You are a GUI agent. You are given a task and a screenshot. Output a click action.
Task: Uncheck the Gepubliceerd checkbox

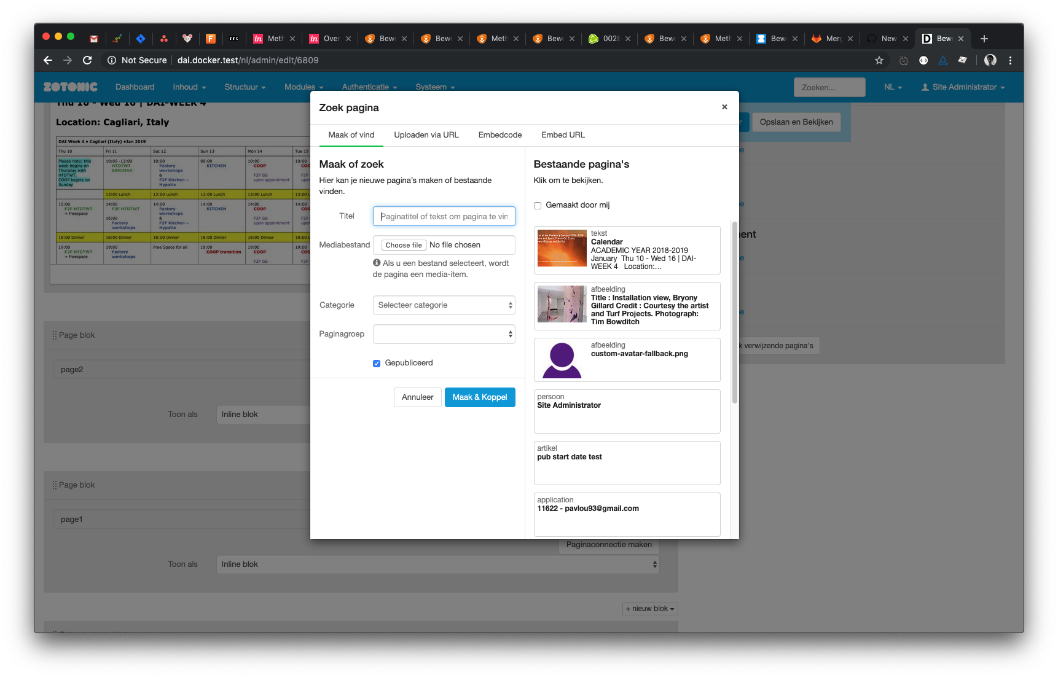[376, 363]
